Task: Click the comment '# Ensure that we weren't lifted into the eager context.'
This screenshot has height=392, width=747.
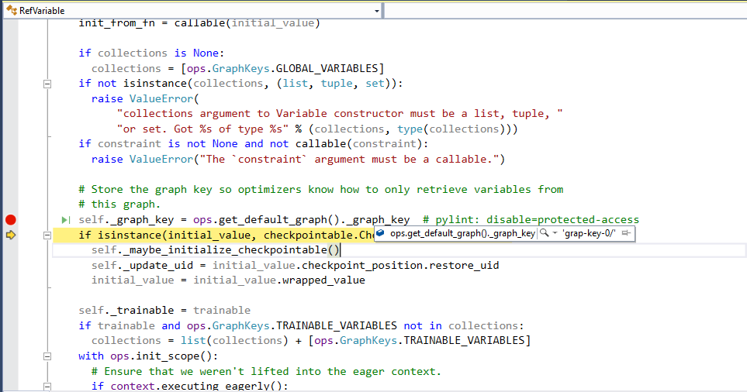Action: coord(266,371)
